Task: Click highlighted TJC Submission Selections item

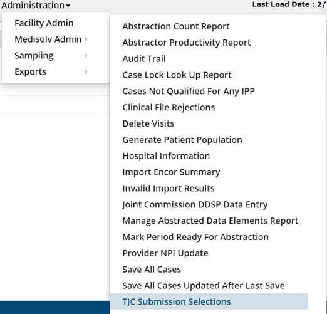Action: tap(209, 301)
